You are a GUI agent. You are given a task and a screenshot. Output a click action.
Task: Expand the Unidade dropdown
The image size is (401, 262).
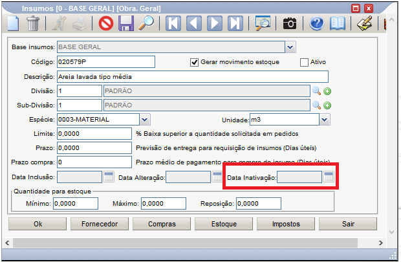point(325,120)
